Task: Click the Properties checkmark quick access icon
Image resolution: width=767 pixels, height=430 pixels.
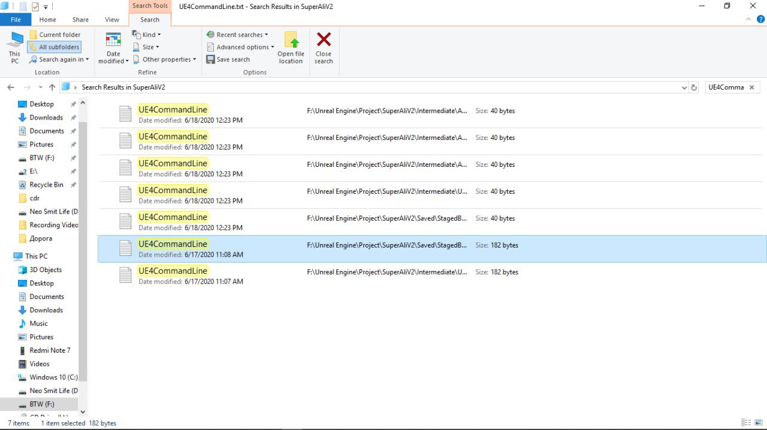Action: point(35,7)
